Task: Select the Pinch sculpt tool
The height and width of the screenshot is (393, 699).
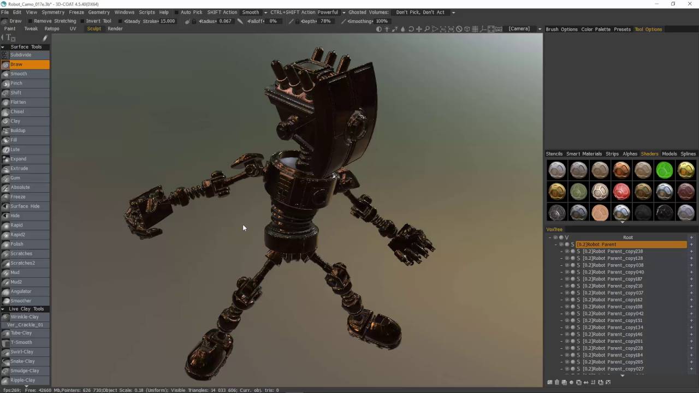Action: 25,83
